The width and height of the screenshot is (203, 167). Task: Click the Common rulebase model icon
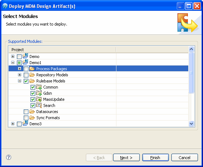click(39, 87)
